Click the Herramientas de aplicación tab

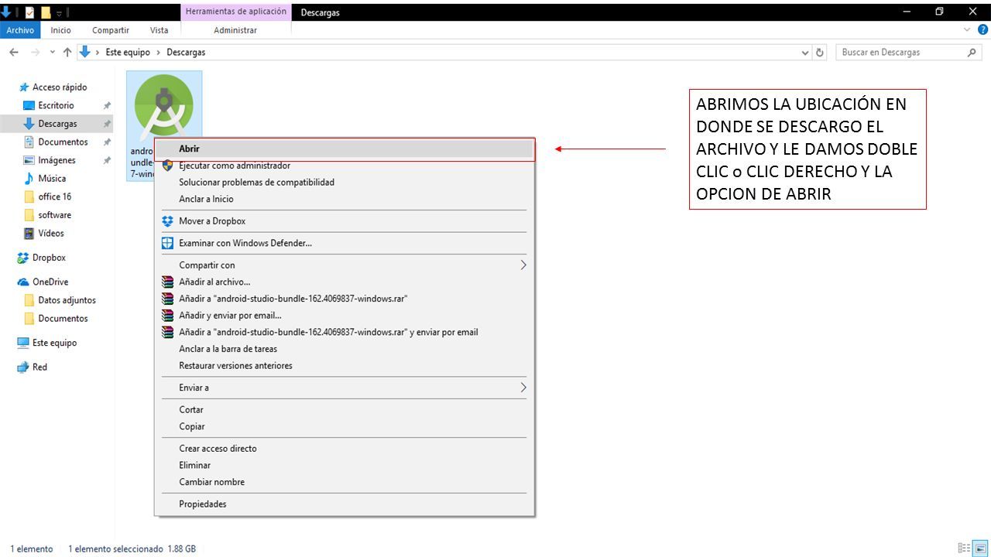(235, 12)
